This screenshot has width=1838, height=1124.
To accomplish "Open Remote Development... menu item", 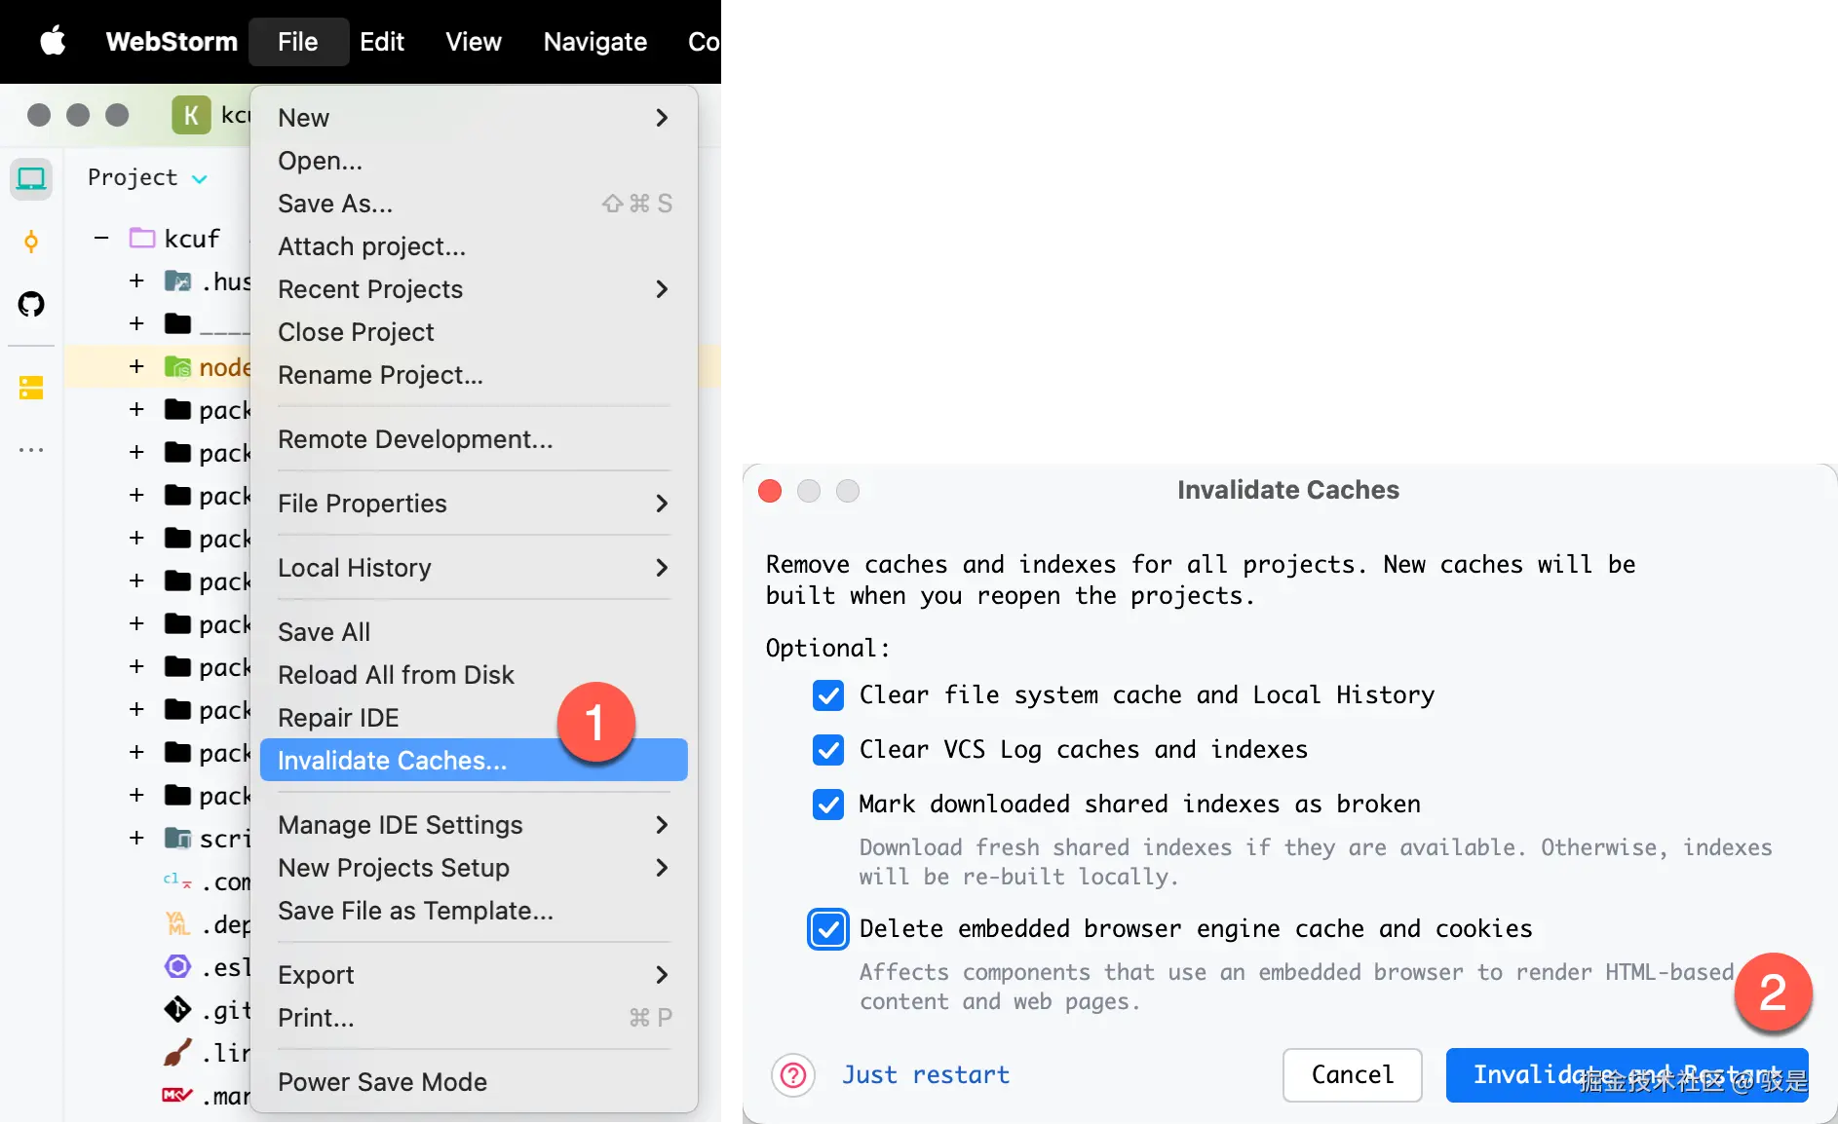I will pyautogui.click(x=474, y=439).
